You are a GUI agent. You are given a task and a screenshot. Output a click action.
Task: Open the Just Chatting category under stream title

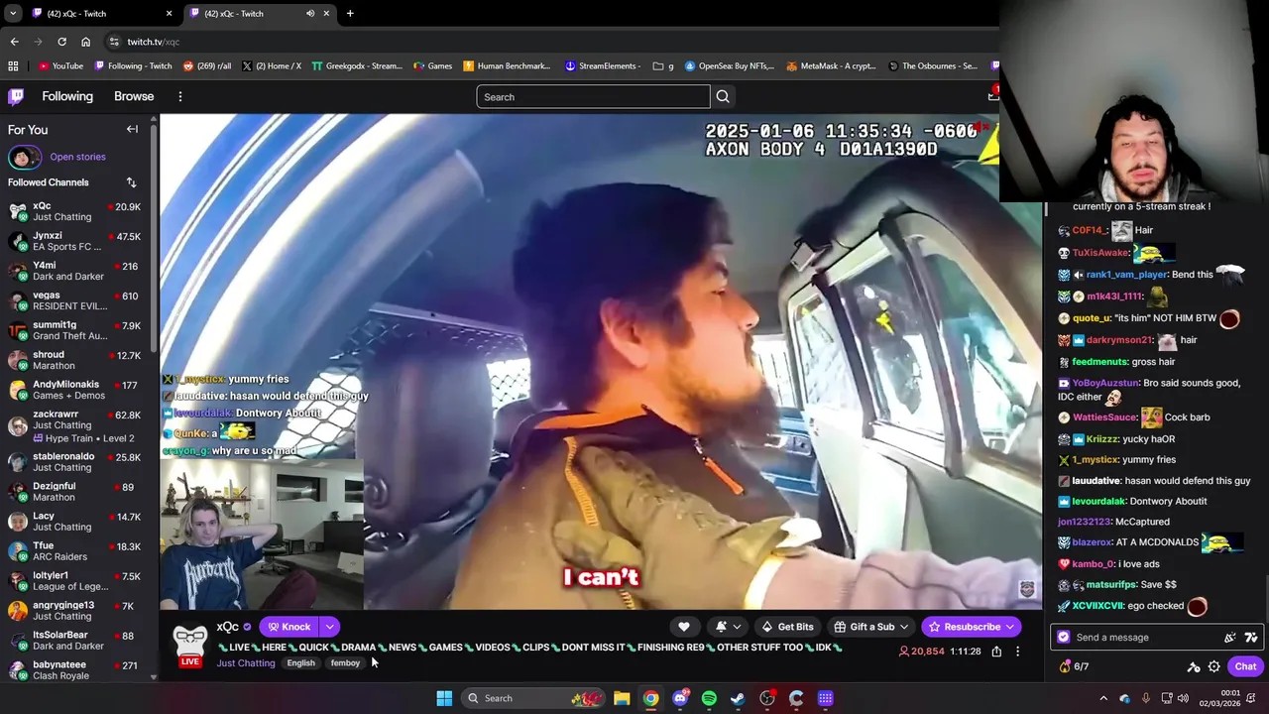click(x=246, y=663)
